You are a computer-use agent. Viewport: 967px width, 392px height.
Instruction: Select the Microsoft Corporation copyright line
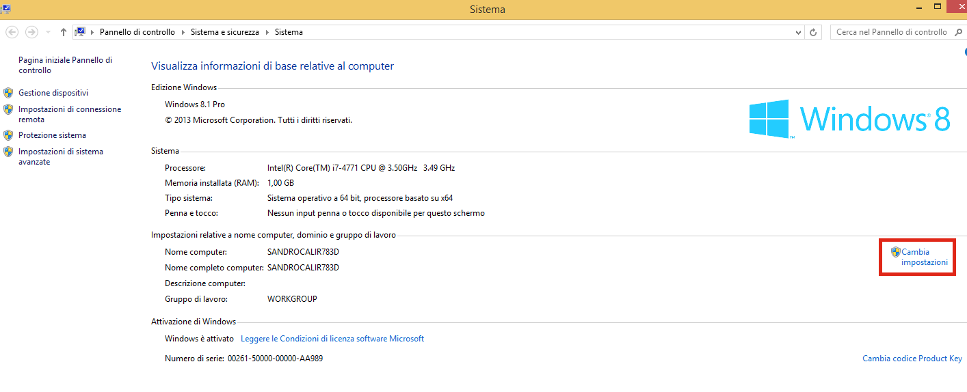click(259, 120)
